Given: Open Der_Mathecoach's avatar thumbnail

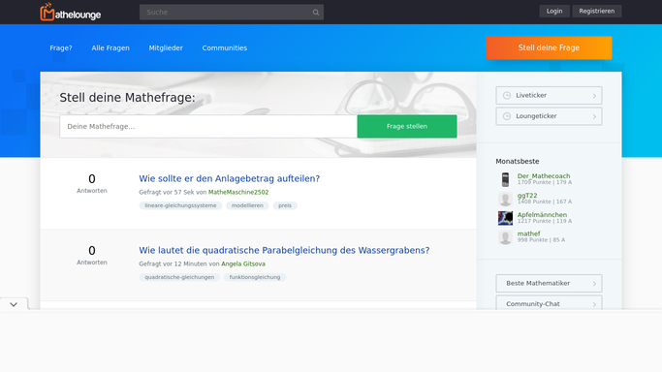Looking at the screenshot, I should 505,179.
